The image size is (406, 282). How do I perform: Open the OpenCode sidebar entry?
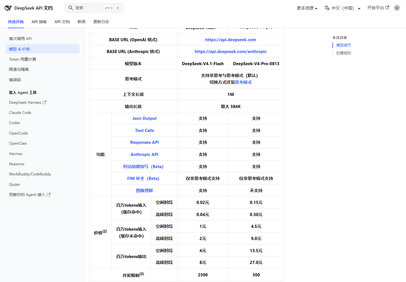pyautogui.click(x=43, y=133)
